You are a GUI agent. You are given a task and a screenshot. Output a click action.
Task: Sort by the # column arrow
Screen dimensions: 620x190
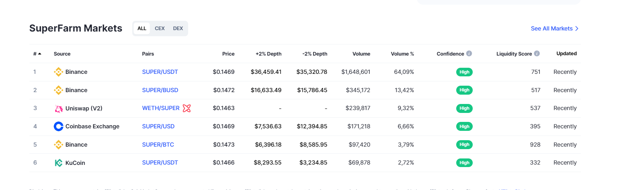(39, 54)
